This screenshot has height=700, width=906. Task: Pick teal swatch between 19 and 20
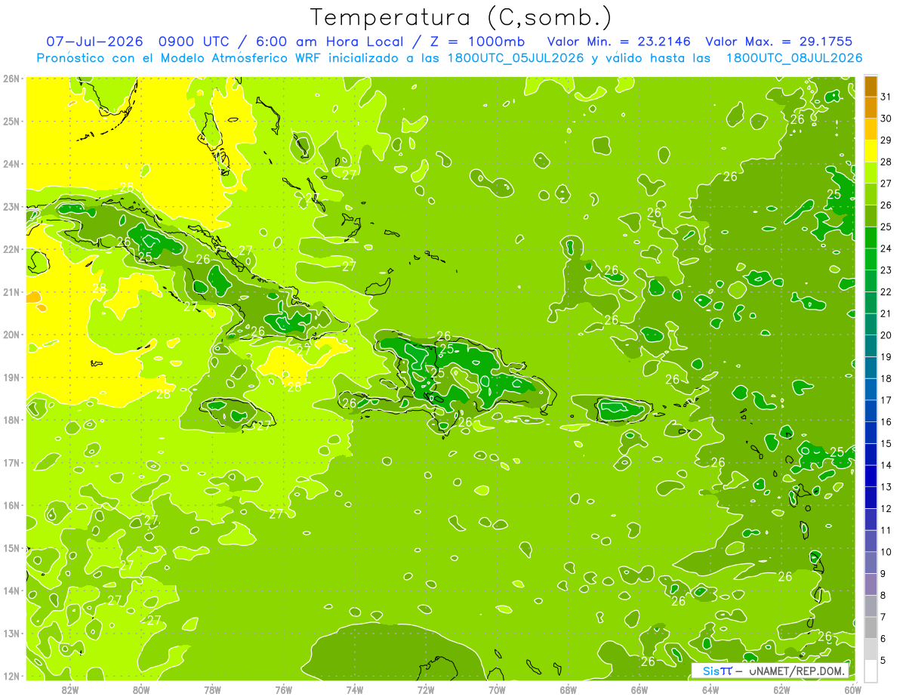pos(871,347)
